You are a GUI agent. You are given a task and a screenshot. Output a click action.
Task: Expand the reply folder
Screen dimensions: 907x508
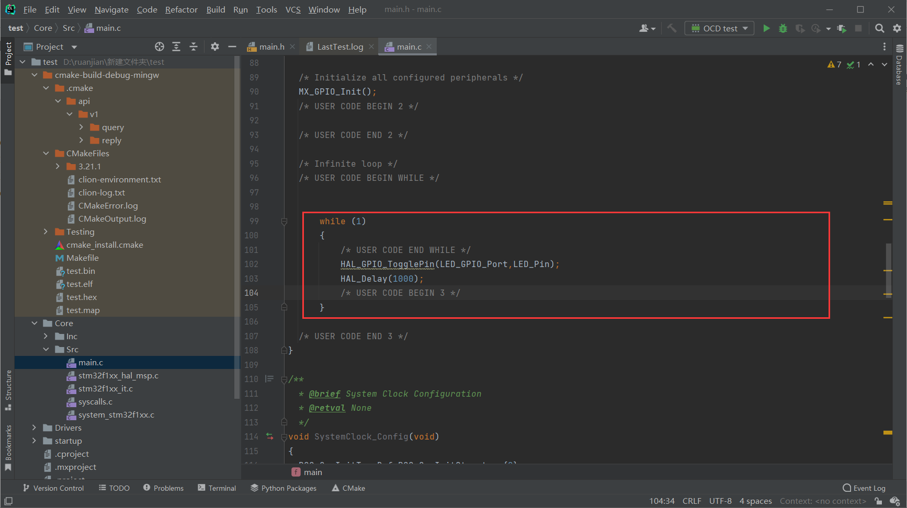81,140
